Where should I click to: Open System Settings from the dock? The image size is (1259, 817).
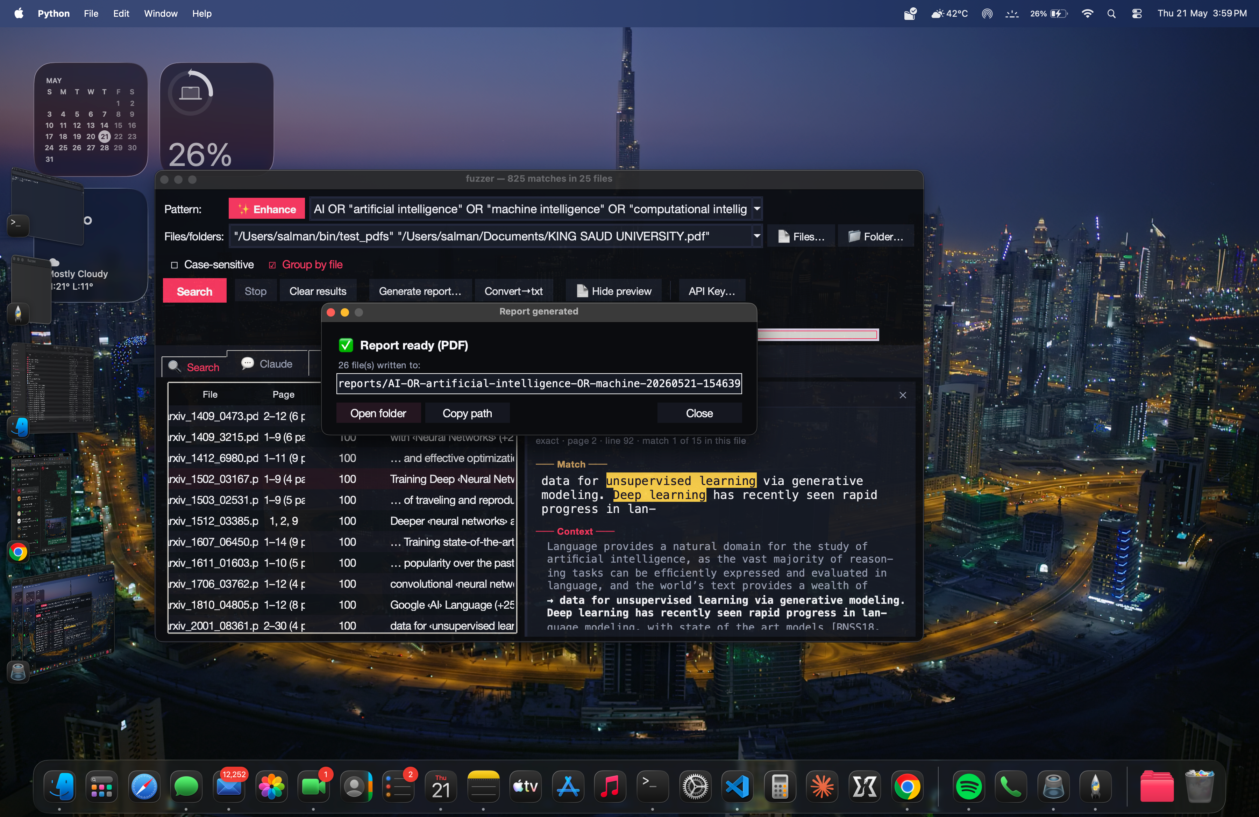(x=695, y=786)
